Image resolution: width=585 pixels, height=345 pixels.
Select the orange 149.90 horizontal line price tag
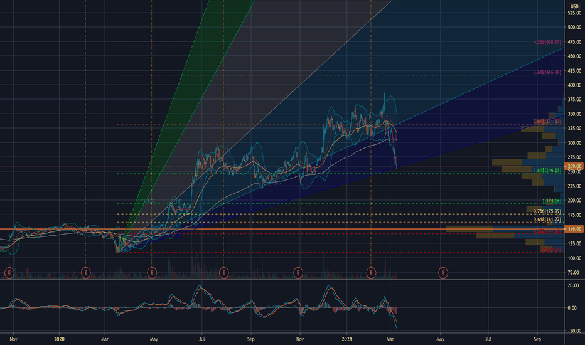574,229
